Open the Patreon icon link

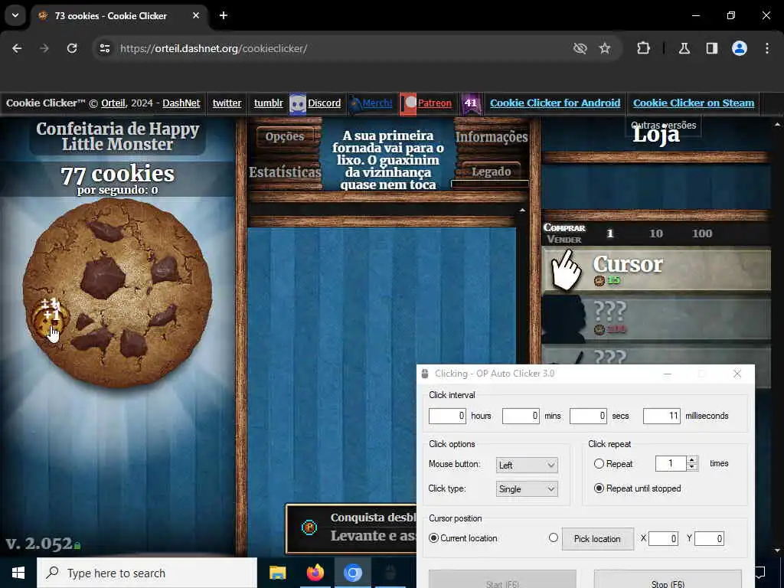(408, 103)
